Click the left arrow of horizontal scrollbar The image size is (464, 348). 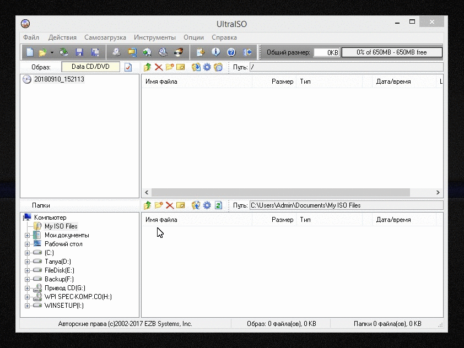click(147, 193)
